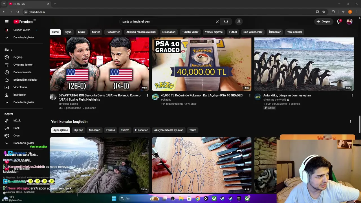
Task: Open the tab search dropdown arrow
Action: [4, 4]
